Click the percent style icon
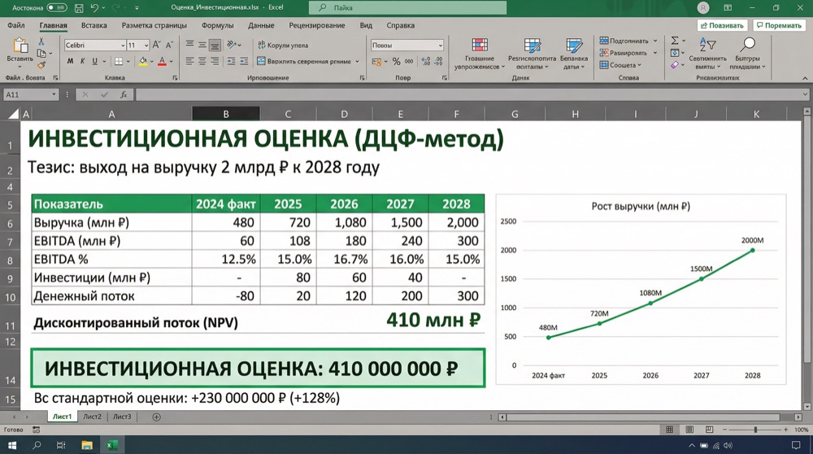This screenshot has height=454, width=813. point(396,61)
